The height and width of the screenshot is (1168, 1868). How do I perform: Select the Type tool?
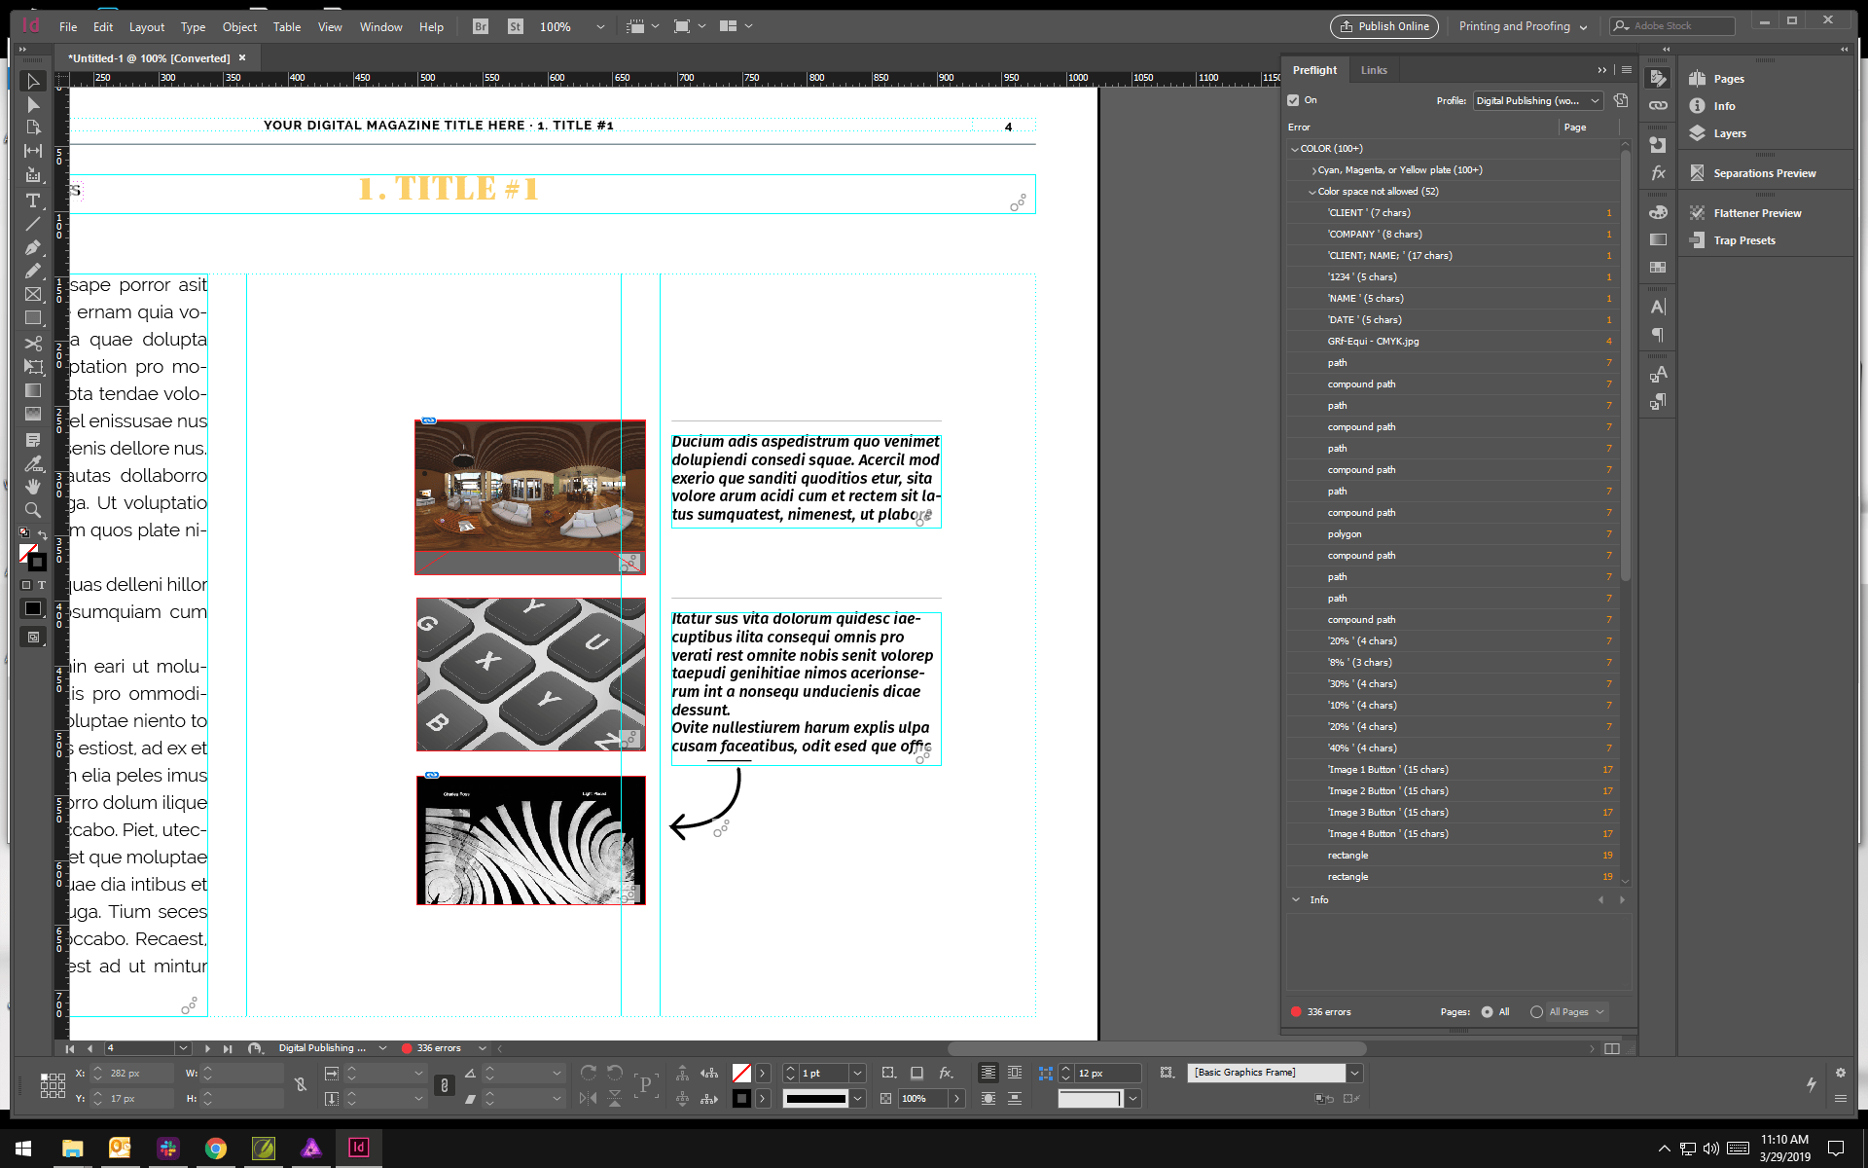click(33, 200)
